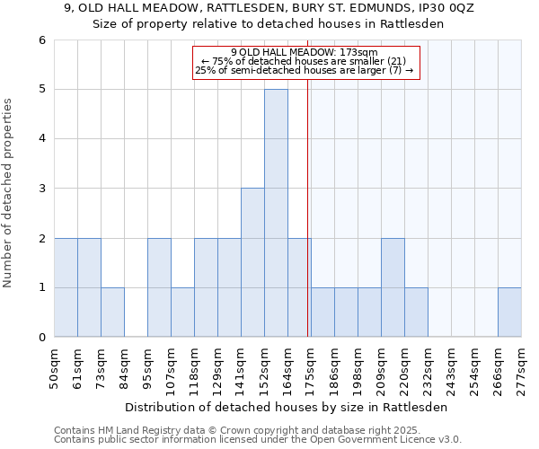Select the height-three bar starting at 141sqm

(252, 262)
